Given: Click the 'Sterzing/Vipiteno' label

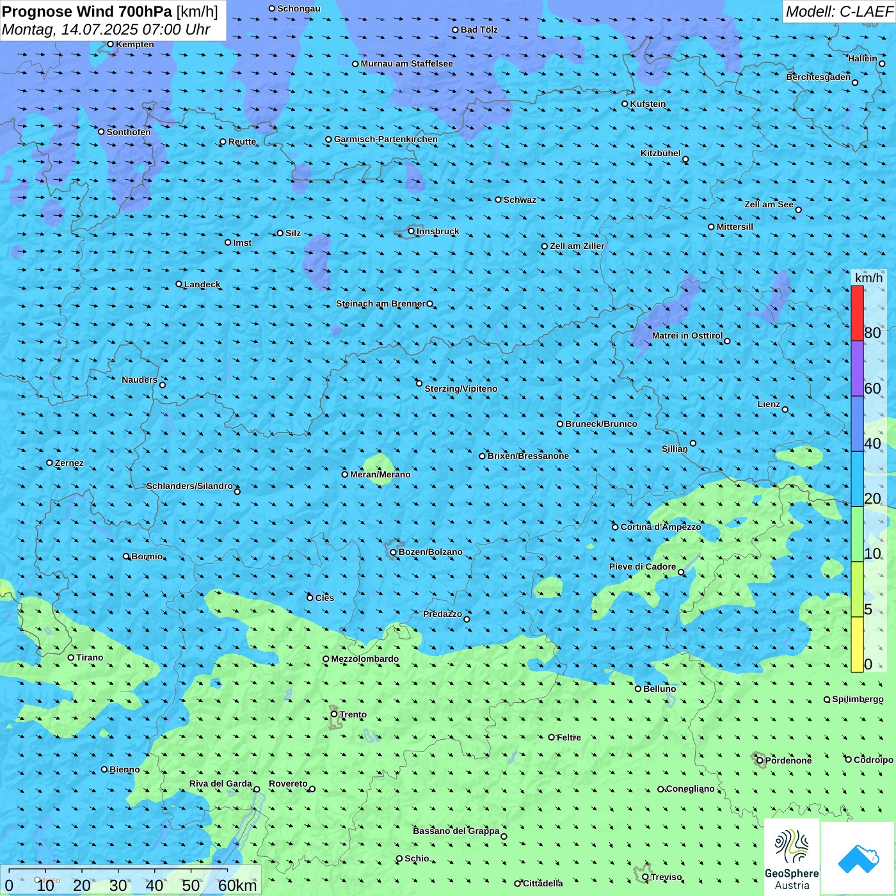Looking at the screenshot, I should 461,388.
